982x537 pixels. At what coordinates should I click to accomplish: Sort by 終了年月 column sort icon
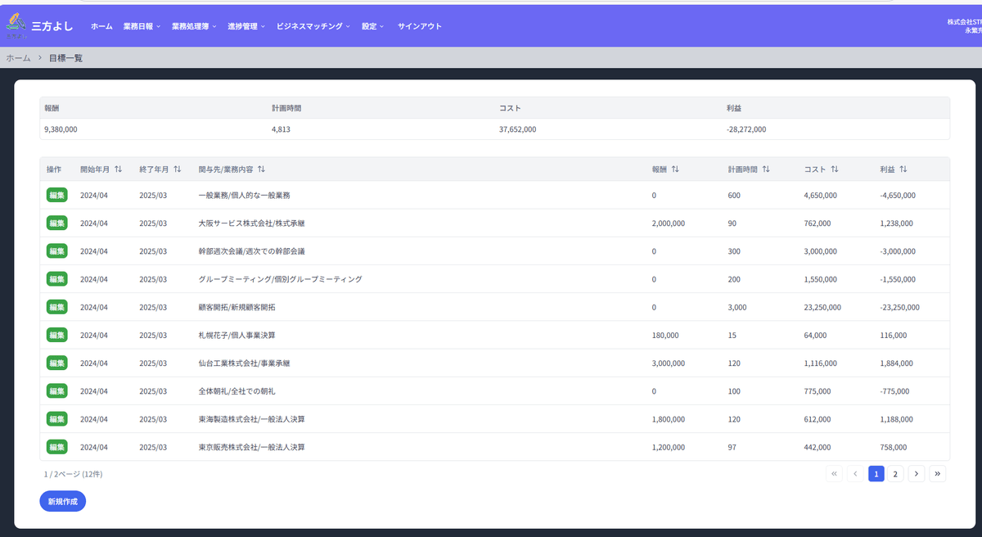[x=177, y=169]
